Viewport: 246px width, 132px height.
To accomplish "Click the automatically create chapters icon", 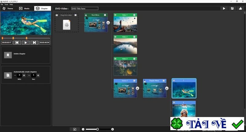I will tap(8, 75).
